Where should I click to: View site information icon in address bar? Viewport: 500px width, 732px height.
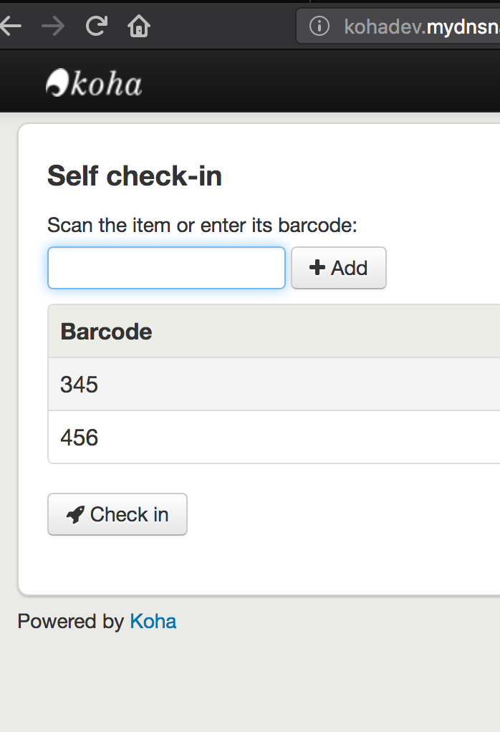point(319,27)
